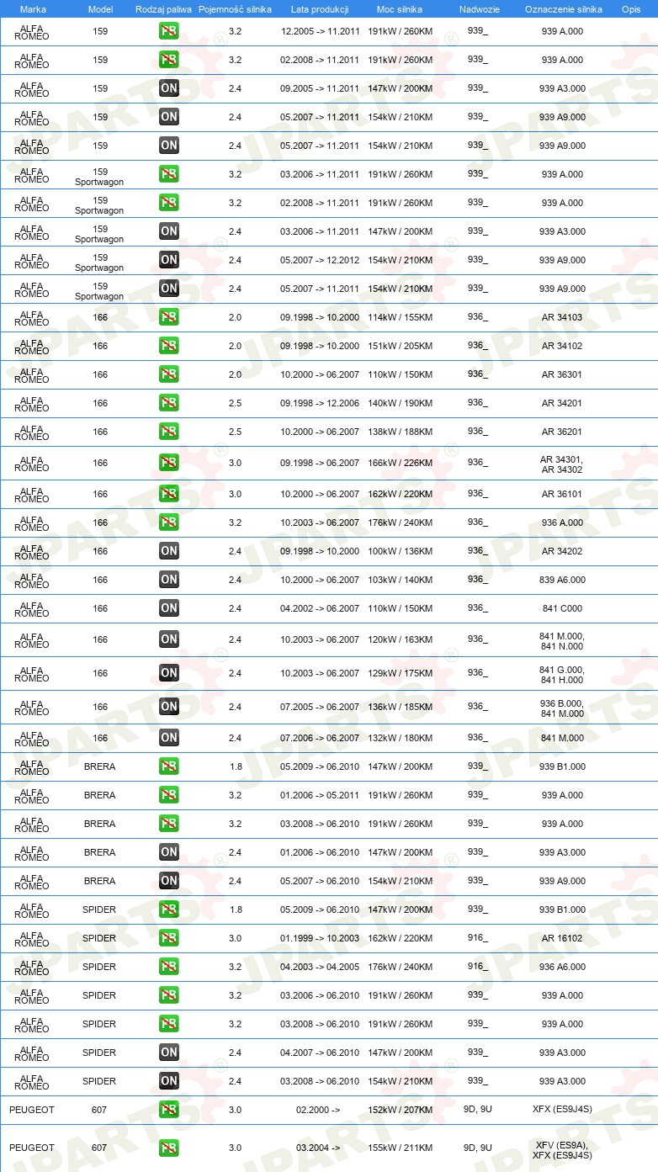Click petrol icon in 166 936 A.000 row
This screenshot has height=1172, width=658.
(x=169, y=522)
